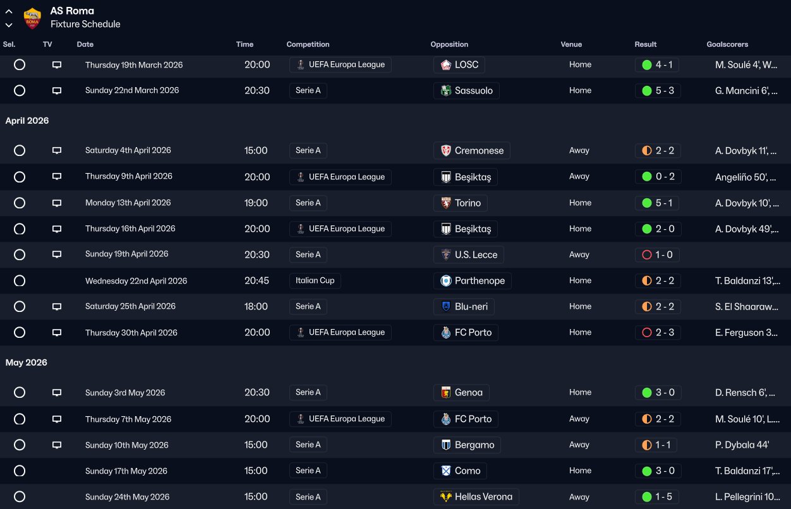Click TV icon for 19th March LOSC match
791x509 pixels.
[57, 64]
